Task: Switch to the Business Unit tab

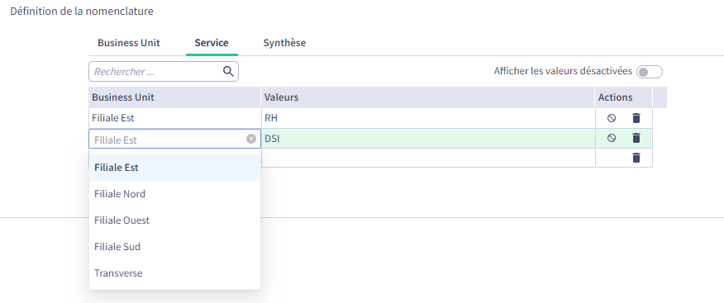Action: (x=129, y=43)
